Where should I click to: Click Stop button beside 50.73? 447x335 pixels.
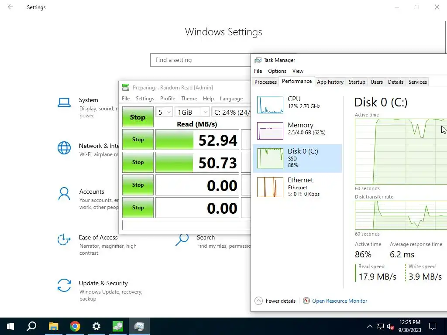pos(138,162)
